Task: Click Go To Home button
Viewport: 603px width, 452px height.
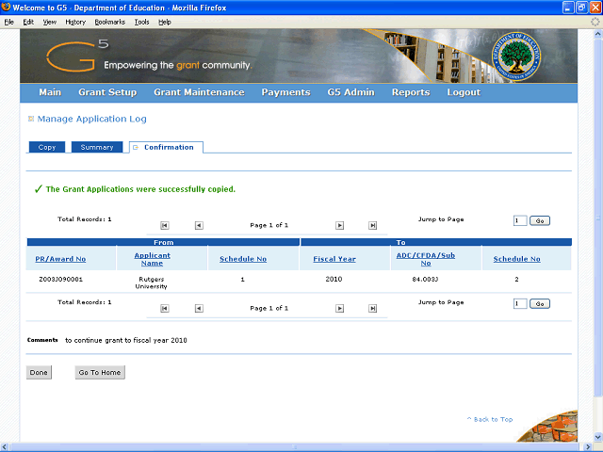Action: tap(100, 373)
